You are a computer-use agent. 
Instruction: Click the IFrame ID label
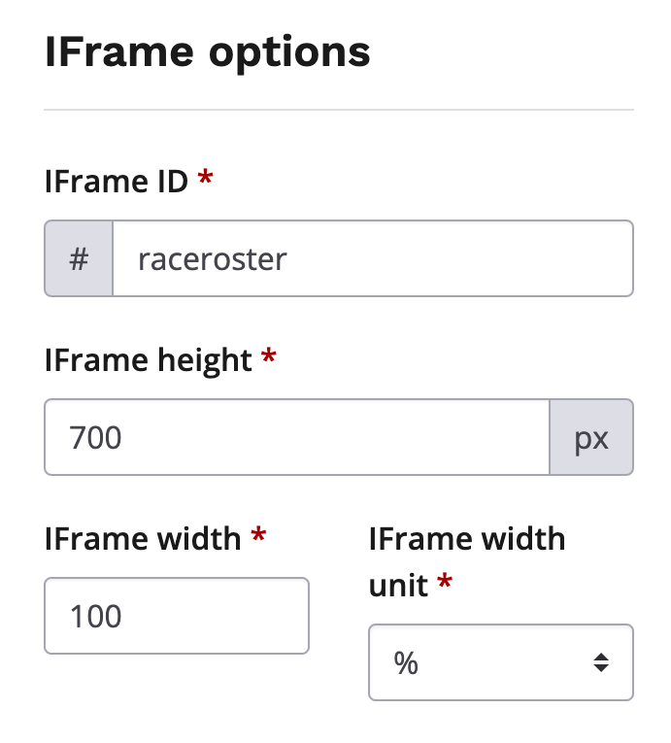(117, 181)
